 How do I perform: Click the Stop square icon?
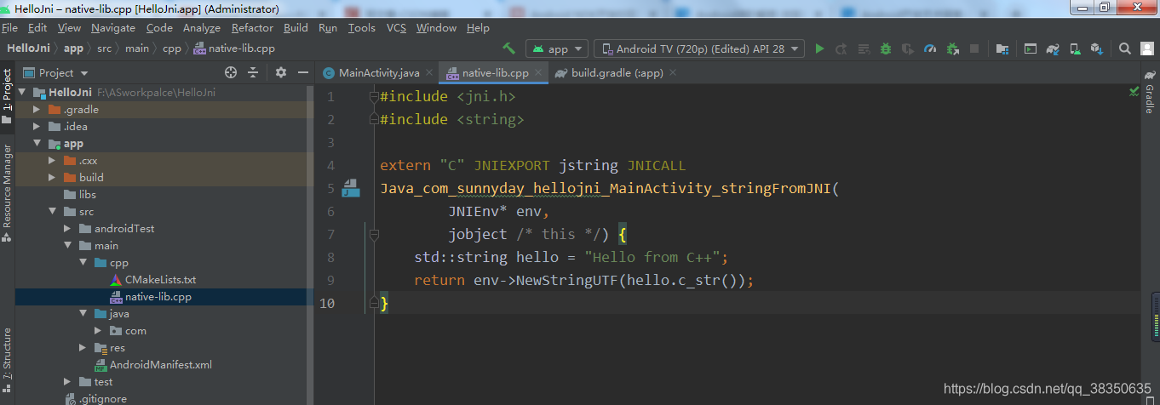pyautogui.click(x=974, y=48)
